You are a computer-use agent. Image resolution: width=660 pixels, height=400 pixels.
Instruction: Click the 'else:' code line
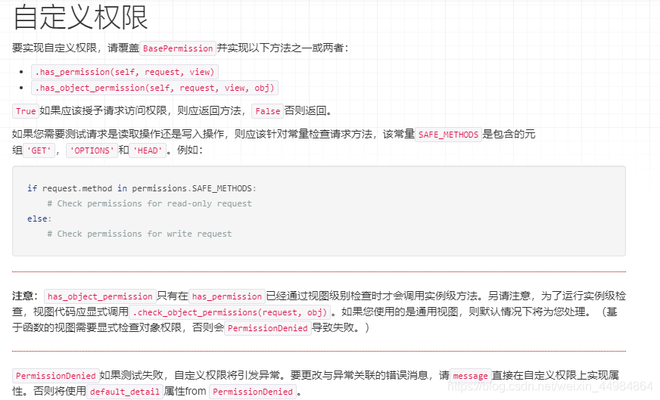tap(39, 219)
